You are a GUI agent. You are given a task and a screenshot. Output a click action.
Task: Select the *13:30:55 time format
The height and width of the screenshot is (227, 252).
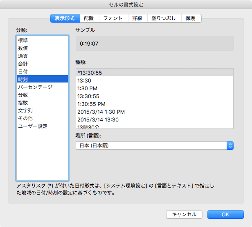[x=90, y=73]
